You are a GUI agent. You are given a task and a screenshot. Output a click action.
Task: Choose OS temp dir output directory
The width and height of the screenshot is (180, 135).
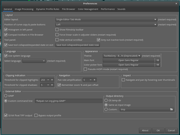tap(106, 100)
